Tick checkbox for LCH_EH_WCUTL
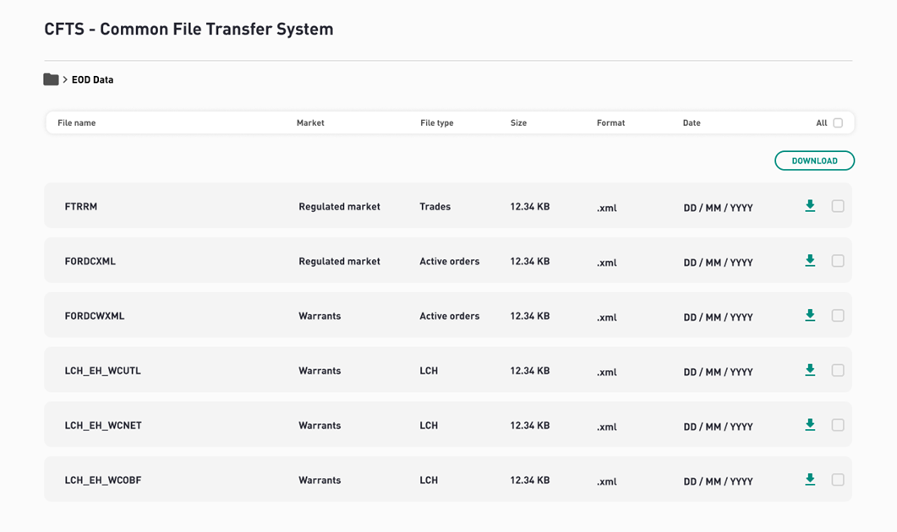This screenshot has width=897, height=532. click(838, 370)
